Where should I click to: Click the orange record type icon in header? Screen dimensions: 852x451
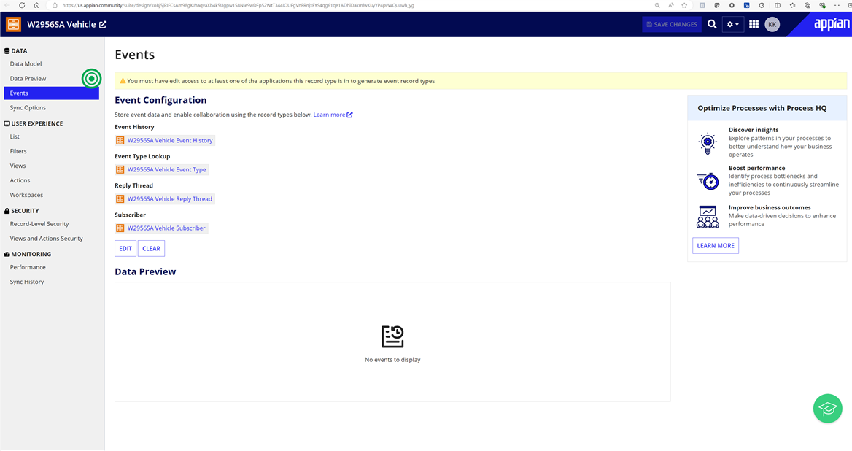point(13,24)
